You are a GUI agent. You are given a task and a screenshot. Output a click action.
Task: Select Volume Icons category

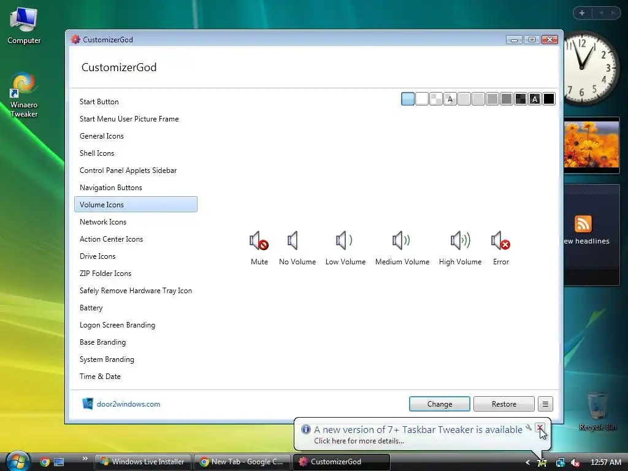[136, 204]
